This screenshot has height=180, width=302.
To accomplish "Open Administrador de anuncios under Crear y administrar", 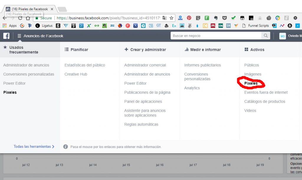I will coord(147,74).
